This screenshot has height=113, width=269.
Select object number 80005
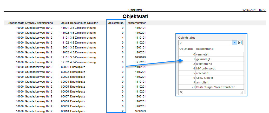65,87
